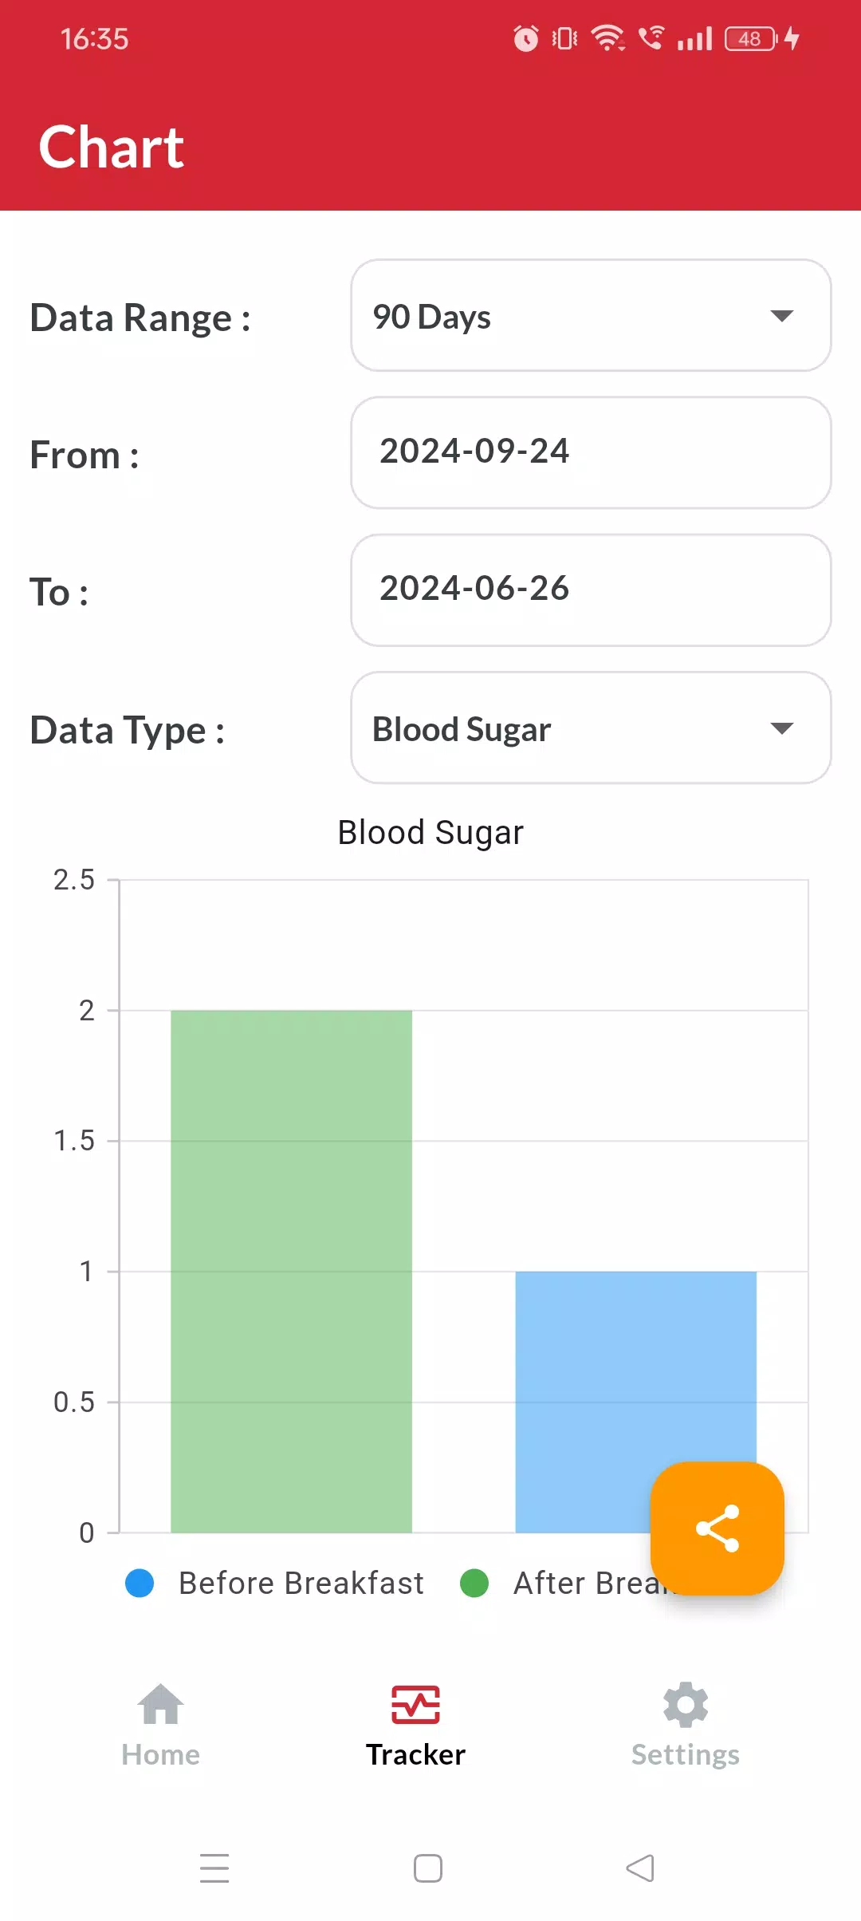The image size is (861, 1921).
Task: Switch to the Settings tab label
Action: click(686, 1754)
